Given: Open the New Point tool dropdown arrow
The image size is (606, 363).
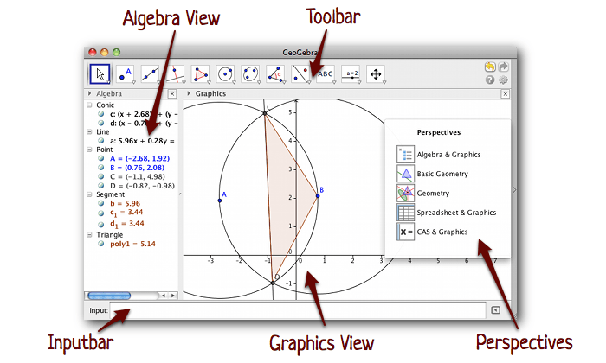Looking at the screenshot, I should coord(133,82).
